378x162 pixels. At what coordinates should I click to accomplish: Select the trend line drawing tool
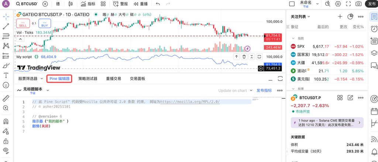tap(6, 27)
